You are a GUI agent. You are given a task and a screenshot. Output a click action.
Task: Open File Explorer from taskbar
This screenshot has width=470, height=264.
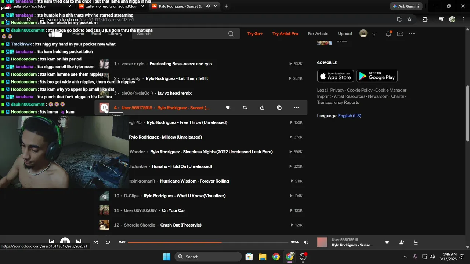(263, 257)
